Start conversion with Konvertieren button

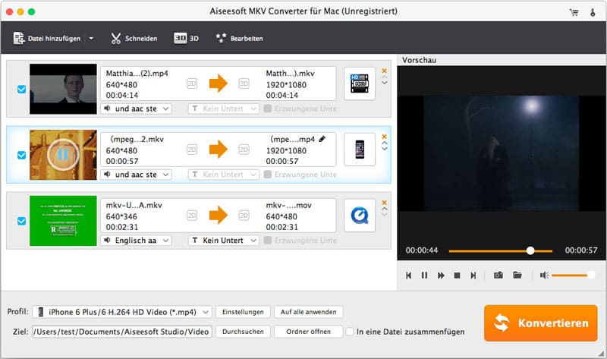(x=541, y=323)
